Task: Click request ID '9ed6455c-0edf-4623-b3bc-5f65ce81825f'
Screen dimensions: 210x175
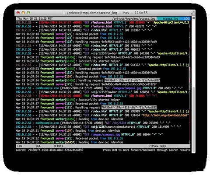Action: 129,84
